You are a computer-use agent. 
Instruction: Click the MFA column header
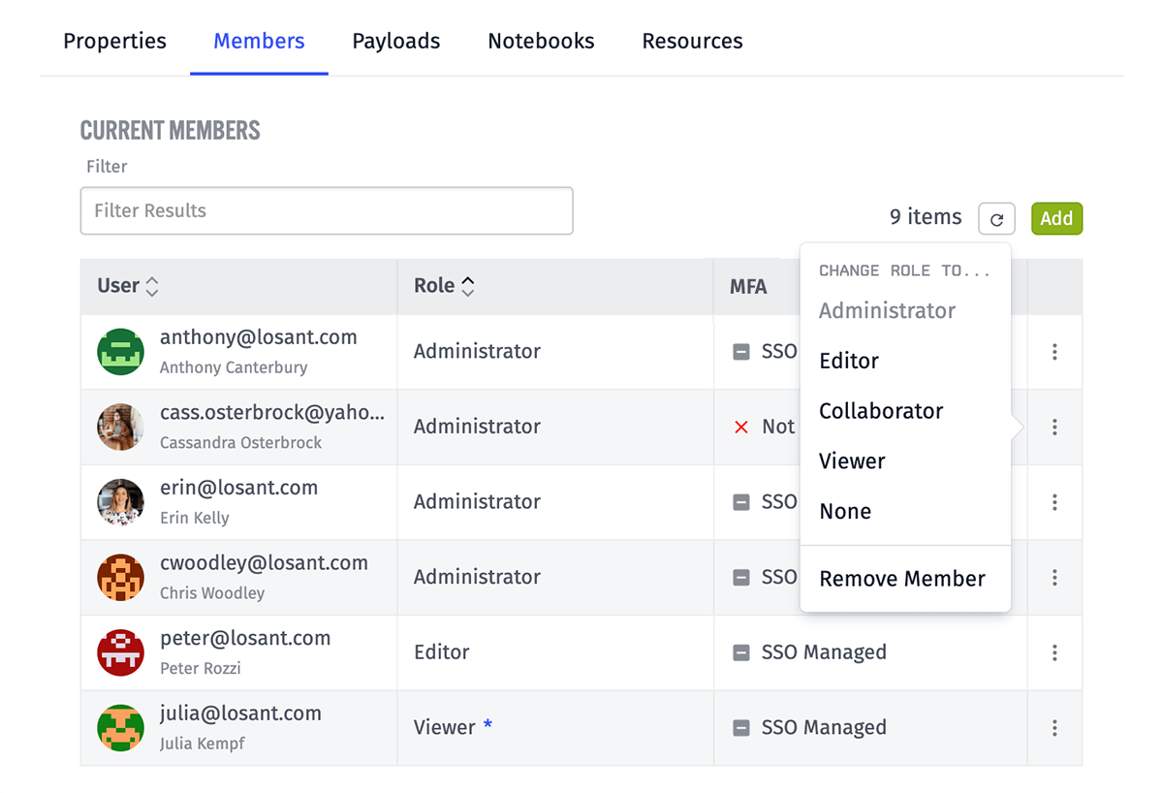pos(748,286)
